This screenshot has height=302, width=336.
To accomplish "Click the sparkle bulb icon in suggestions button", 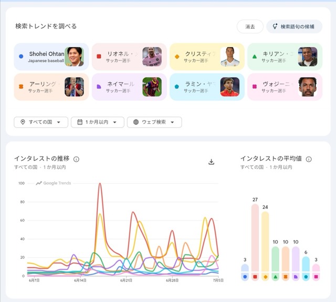I will click(x=275, y=26).
